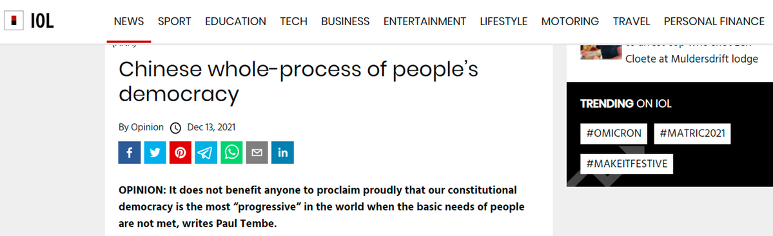Open the #MAKEITFESTIVE trending tag
The width and height of the screenshot is (773, 236).
pyautogui.click(x=627, y=164)
